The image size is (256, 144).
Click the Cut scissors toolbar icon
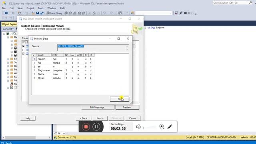90,13
